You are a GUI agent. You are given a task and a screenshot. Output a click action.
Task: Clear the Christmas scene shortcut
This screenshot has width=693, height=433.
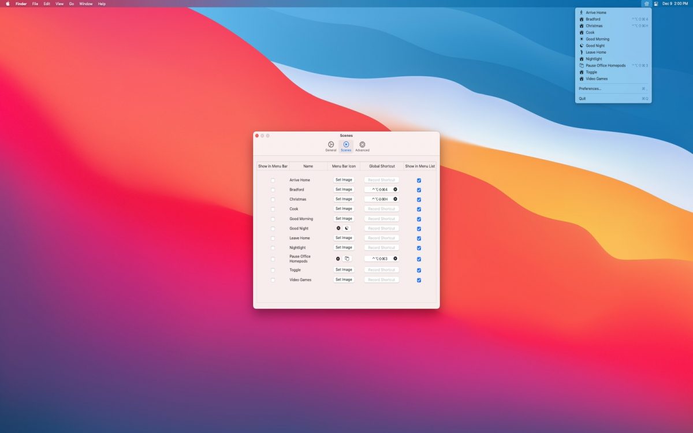pyautogui.click(x=396, y=199)
